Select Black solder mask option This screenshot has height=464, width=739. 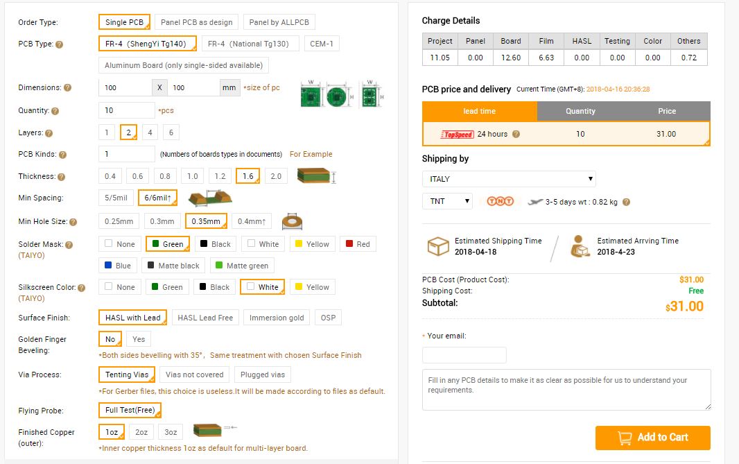pyautogui.click(x=216, y=244)
